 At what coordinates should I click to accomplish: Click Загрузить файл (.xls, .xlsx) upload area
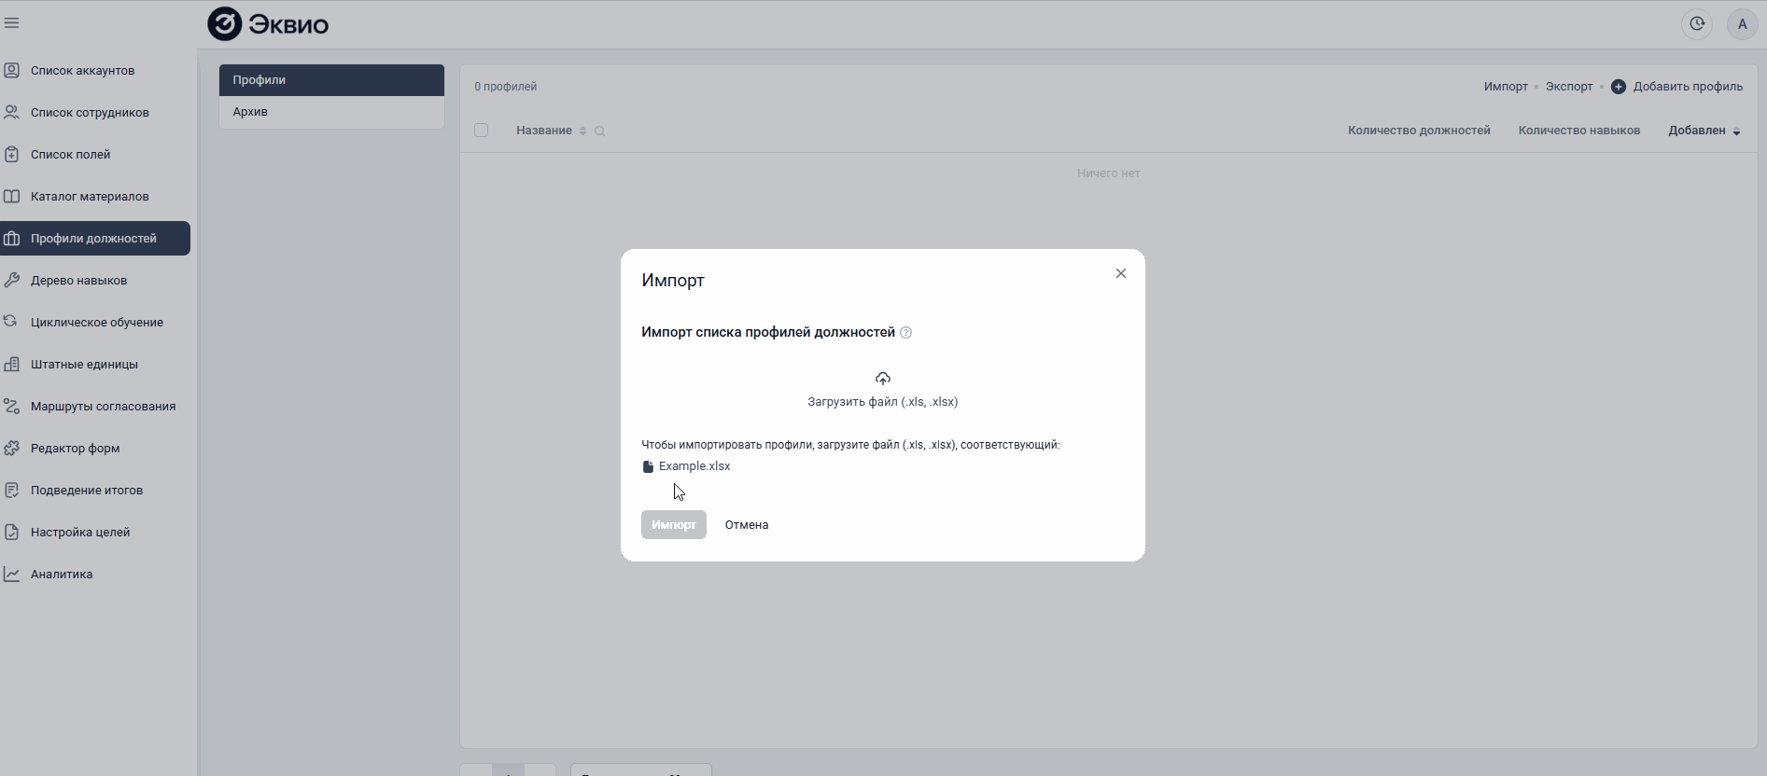click(x=883, y=390)
